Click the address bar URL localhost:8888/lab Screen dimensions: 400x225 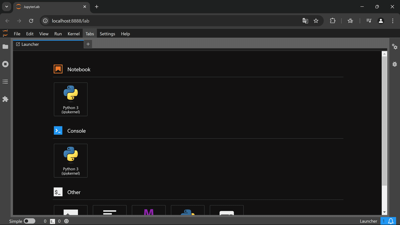click(x=71, y=21)
